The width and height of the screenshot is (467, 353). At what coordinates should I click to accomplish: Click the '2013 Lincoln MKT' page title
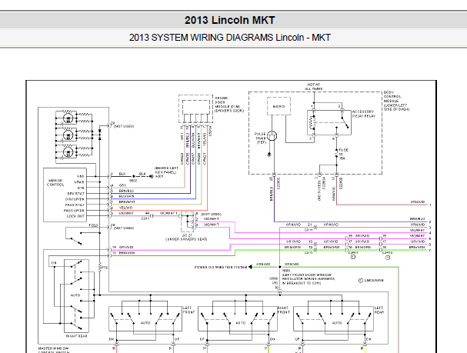point(229,20)
